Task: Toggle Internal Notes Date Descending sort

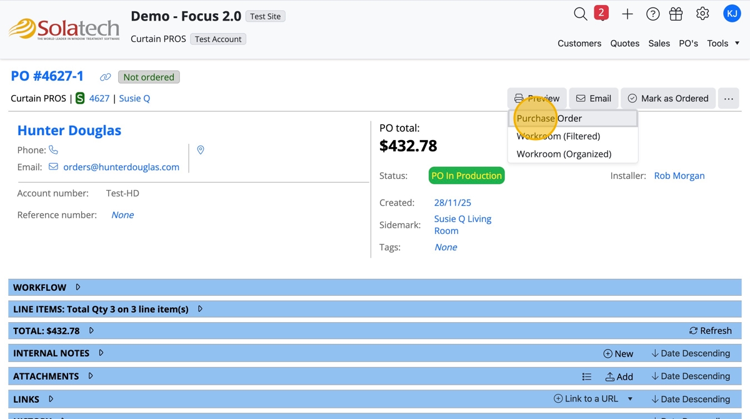Action: [x=691, y=353]
